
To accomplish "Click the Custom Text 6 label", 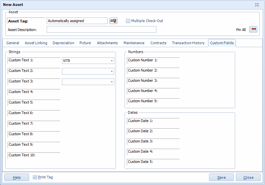I will click(21, 113).
